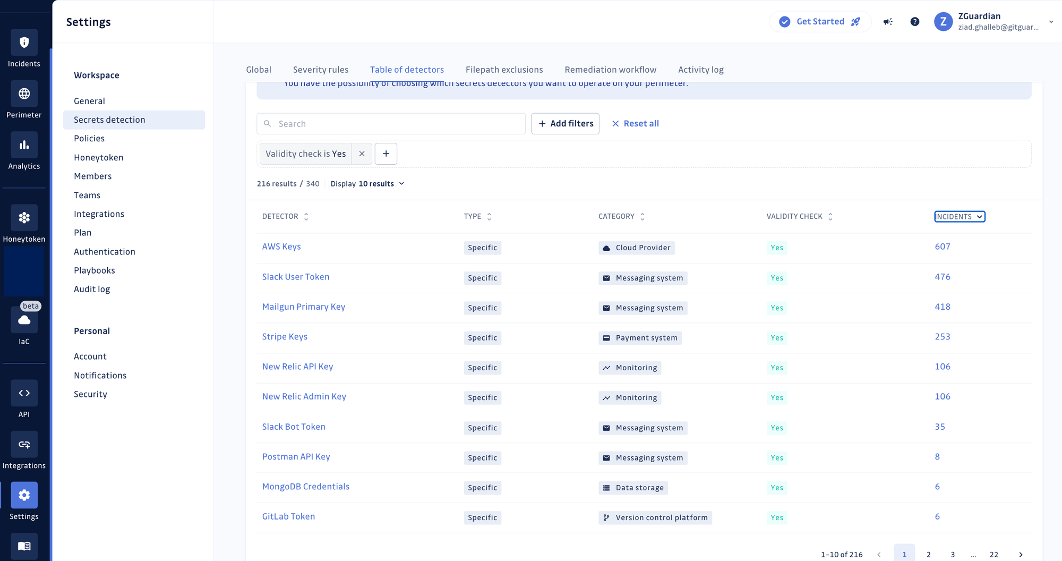This screenshot has width=1062, height=561.
Task: Open the AWS Keys detector link
Action: click(281, 246)
